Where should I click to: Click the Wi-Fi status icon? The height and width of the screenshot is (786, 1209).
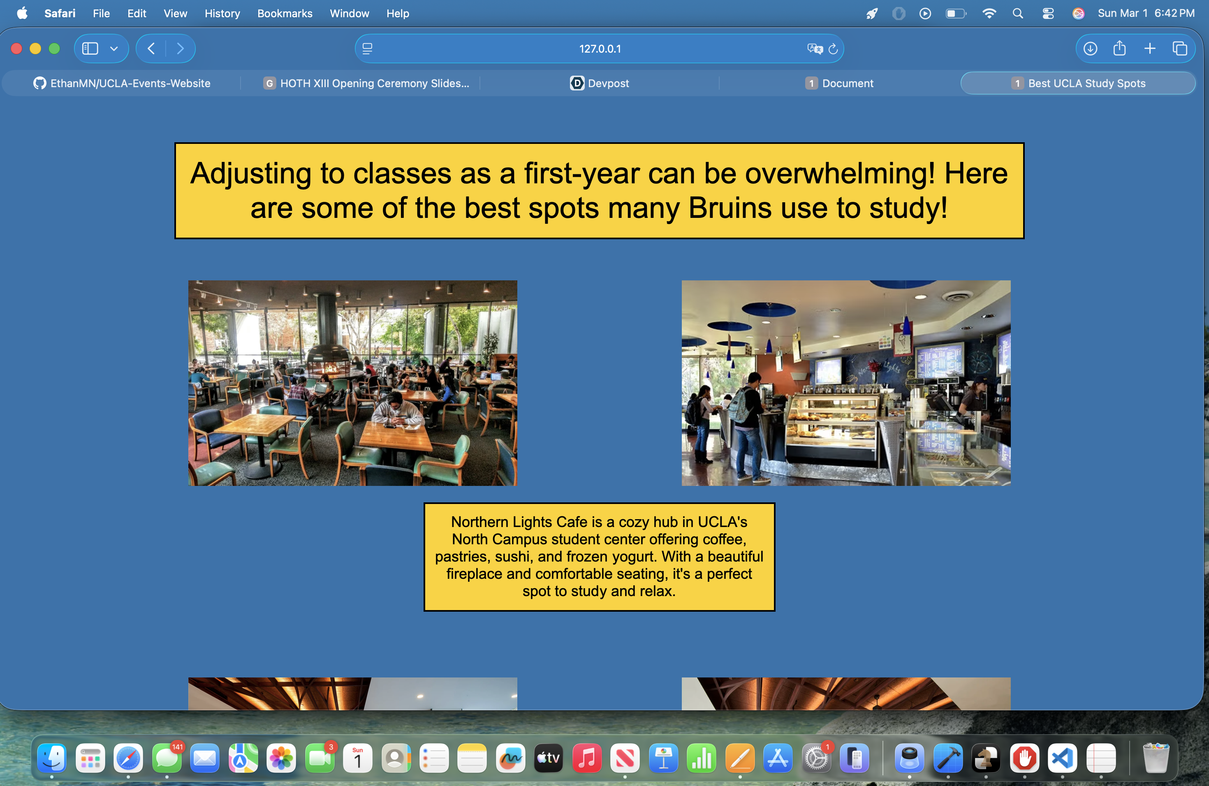coord(989,14)
